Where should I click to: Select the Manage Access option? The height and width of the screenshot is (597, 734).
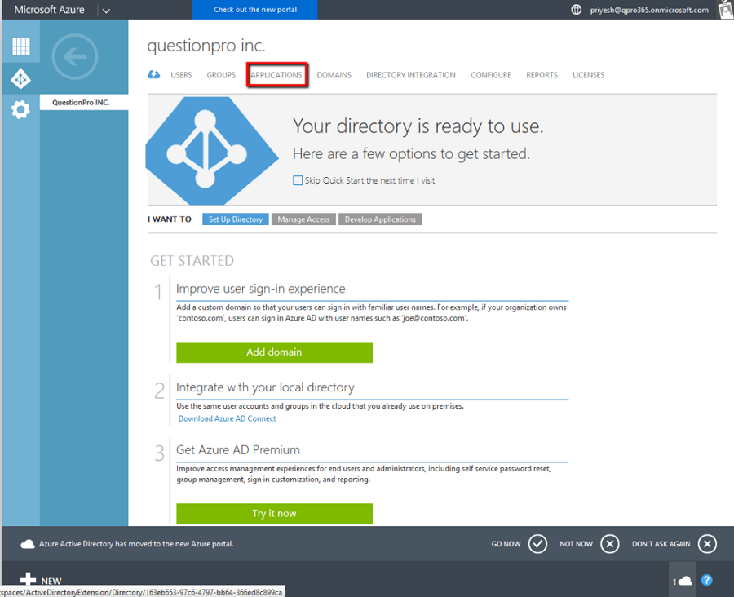tap(303, 219)
